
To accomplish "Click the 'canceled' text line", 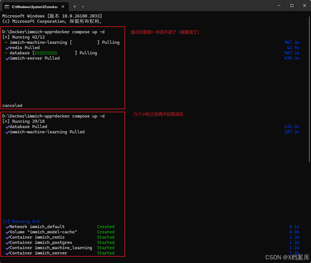I will 12,105.
